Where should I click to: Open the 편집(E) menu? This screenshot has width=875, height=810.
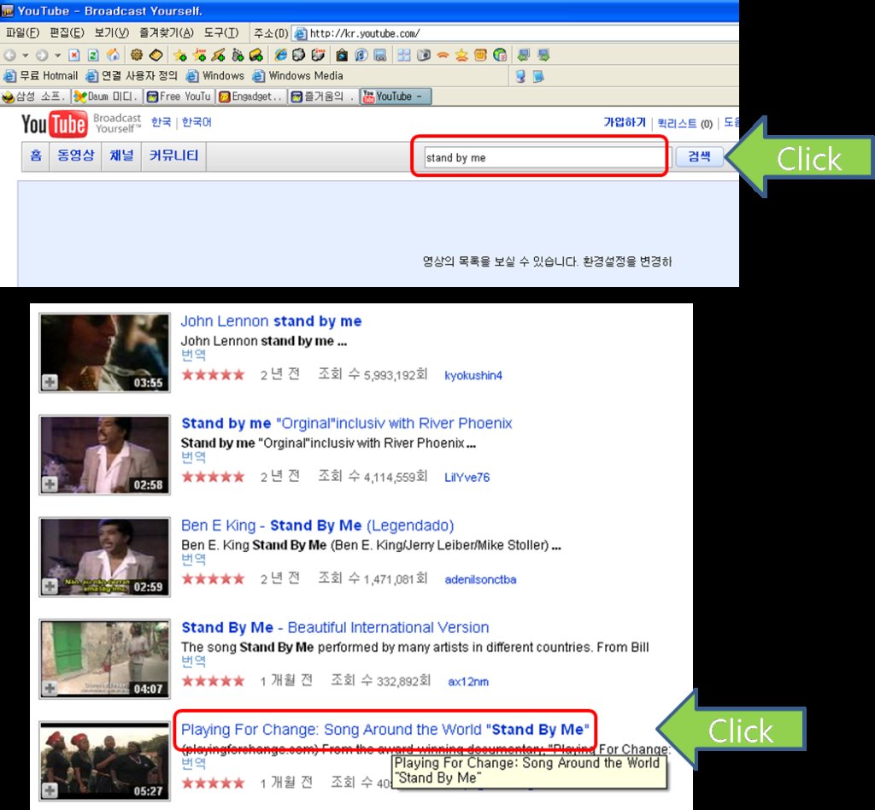pyautogui.click(x=67, y=33)
